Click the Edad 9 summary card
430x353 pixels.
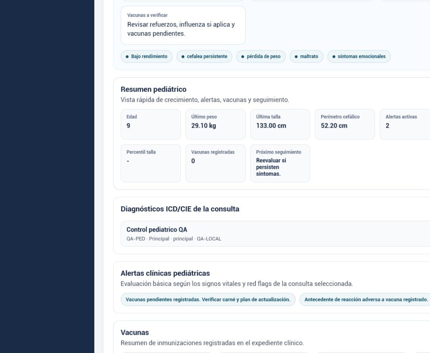tap(151, 124)
